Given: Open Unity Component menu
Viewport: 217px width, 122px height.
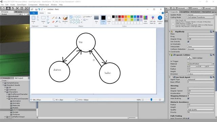Looking at the screenshot, I should (x=33, y=5).
